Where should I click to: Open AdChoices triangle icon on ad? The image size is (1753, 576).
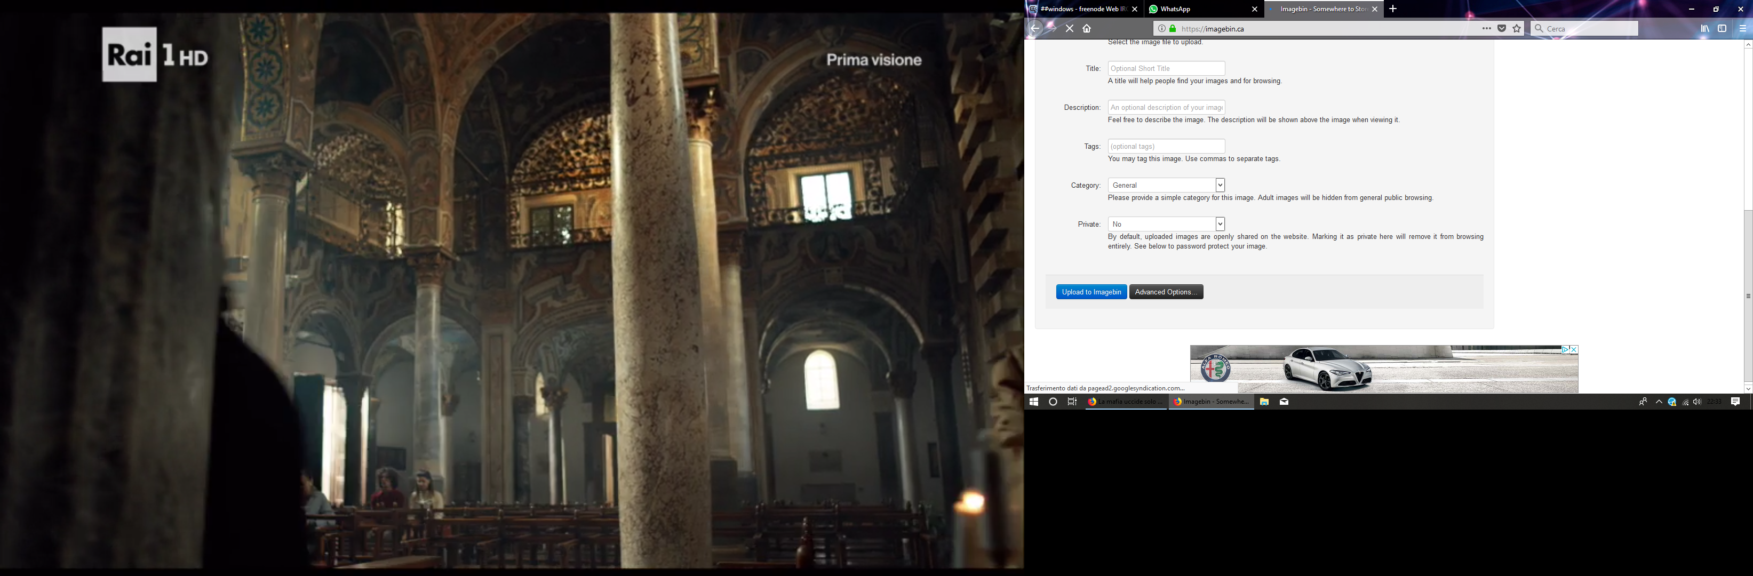pyautogui.click(x=1565, y=349)
